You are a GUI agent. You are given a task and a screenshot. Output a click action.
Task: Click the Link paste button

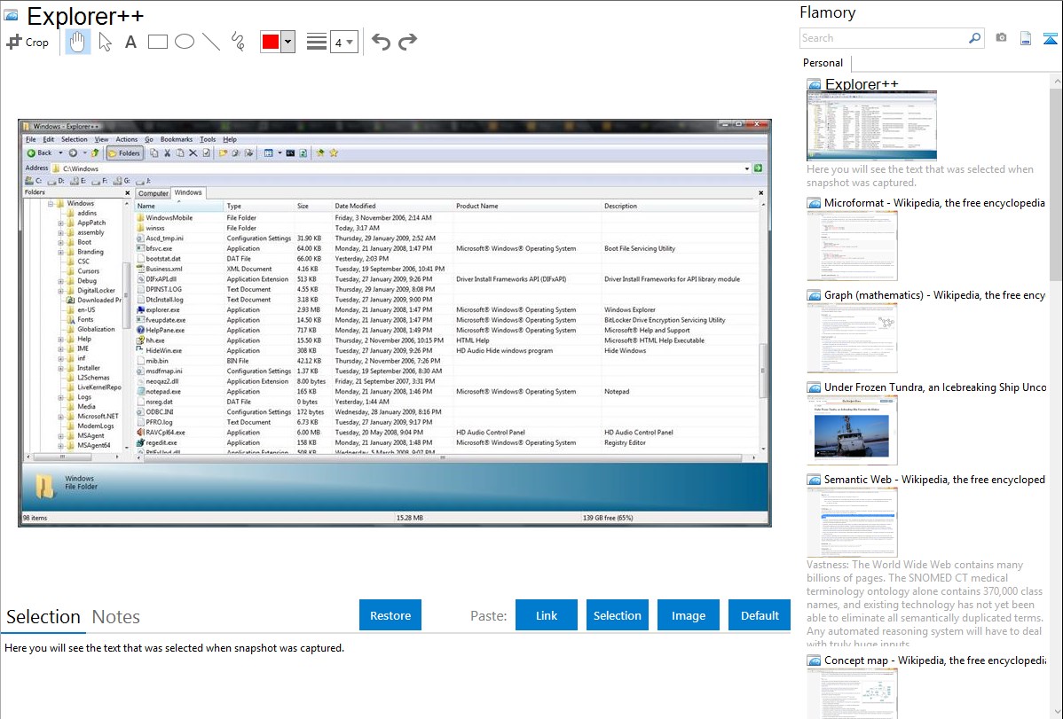pos(547,615)
